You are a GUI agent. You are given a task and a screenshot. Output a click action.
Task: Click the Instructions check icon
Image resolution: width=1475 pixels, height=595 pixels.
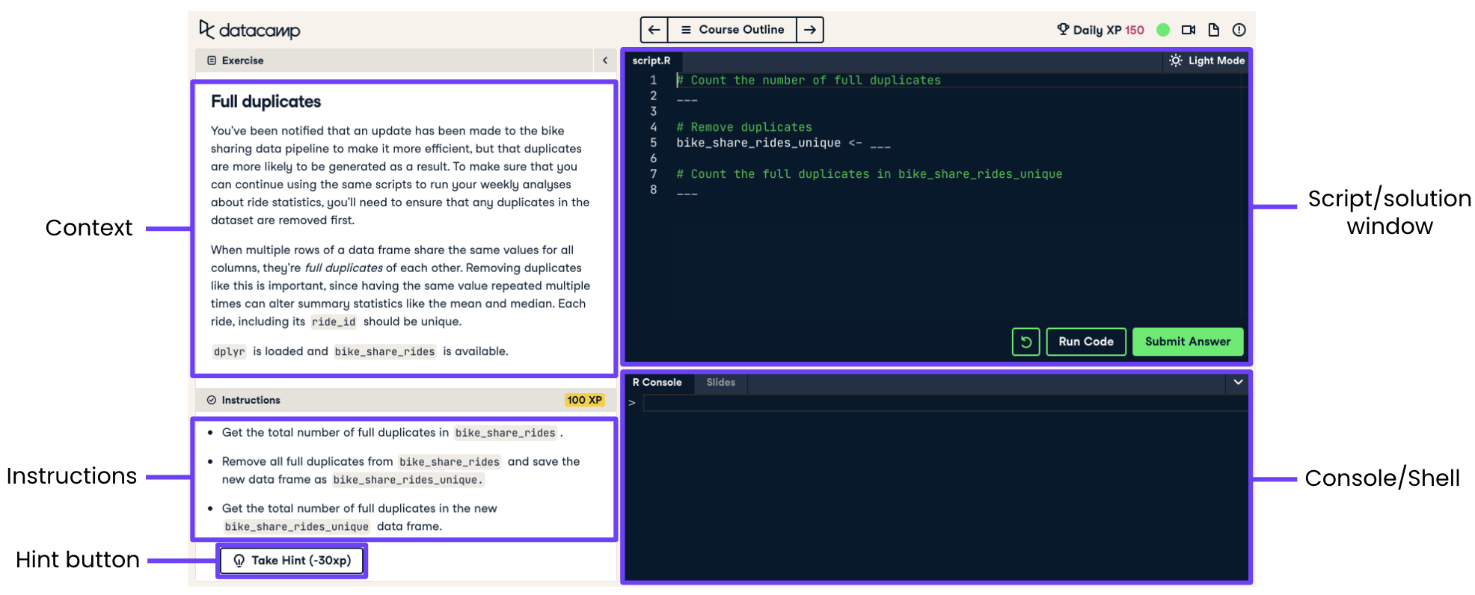(212, 400)
